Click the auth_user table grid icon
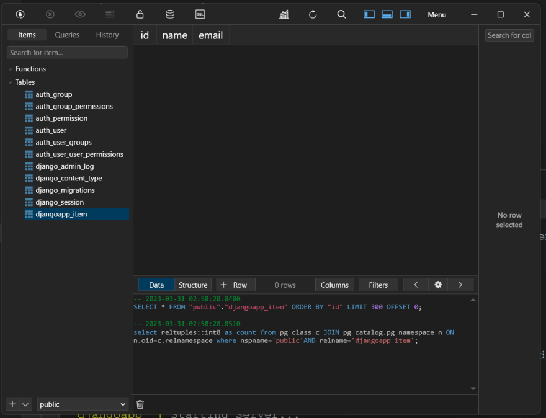This screenshot has height=418, width=546. 29,130
